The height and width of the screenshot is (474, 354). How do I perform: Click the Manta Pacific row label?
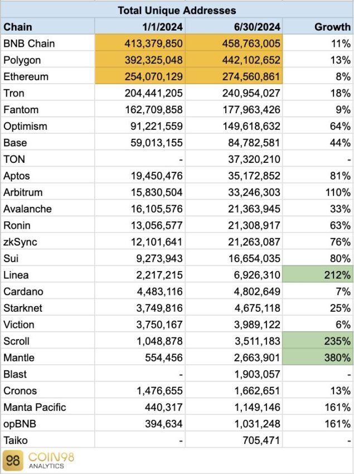pos(35,407)
